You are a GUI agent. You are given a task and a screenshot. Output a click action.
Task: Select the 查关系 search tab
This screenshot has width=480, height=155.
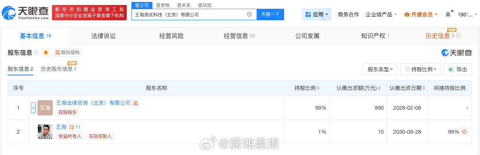pyautogui.click(x=184, y=5)
